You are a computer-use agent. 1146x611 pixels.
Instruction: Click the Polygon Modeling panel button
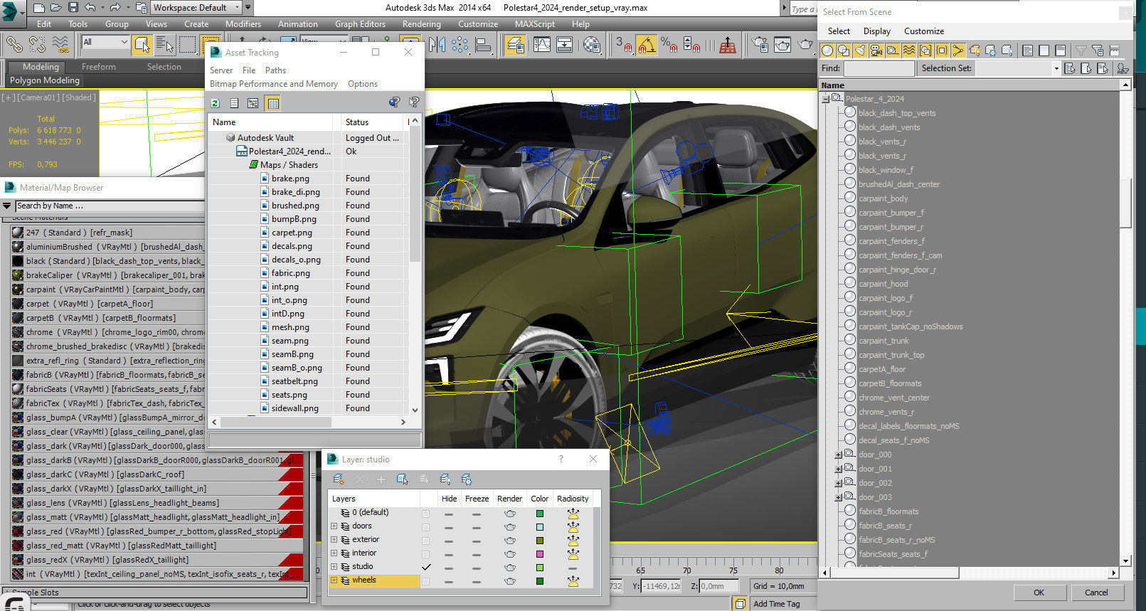pos(44,80)
